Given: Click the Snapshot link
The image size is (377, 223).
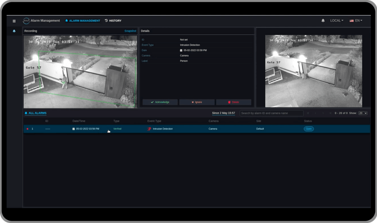Looking at the screenshot, I should pos(130,31).
